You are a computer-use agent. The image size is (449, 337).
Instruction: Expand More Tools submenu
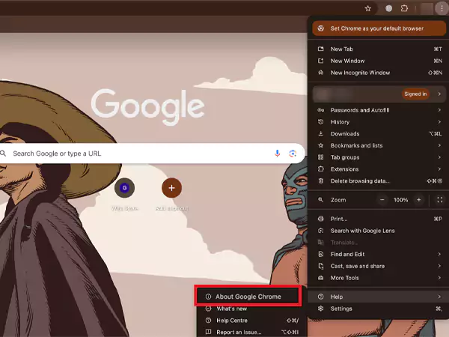[x=379, y=278]
